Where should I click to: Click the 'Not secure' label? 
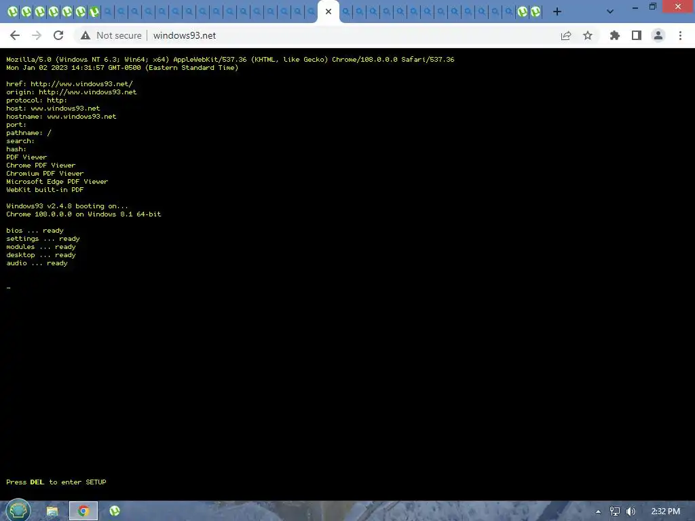119,35
